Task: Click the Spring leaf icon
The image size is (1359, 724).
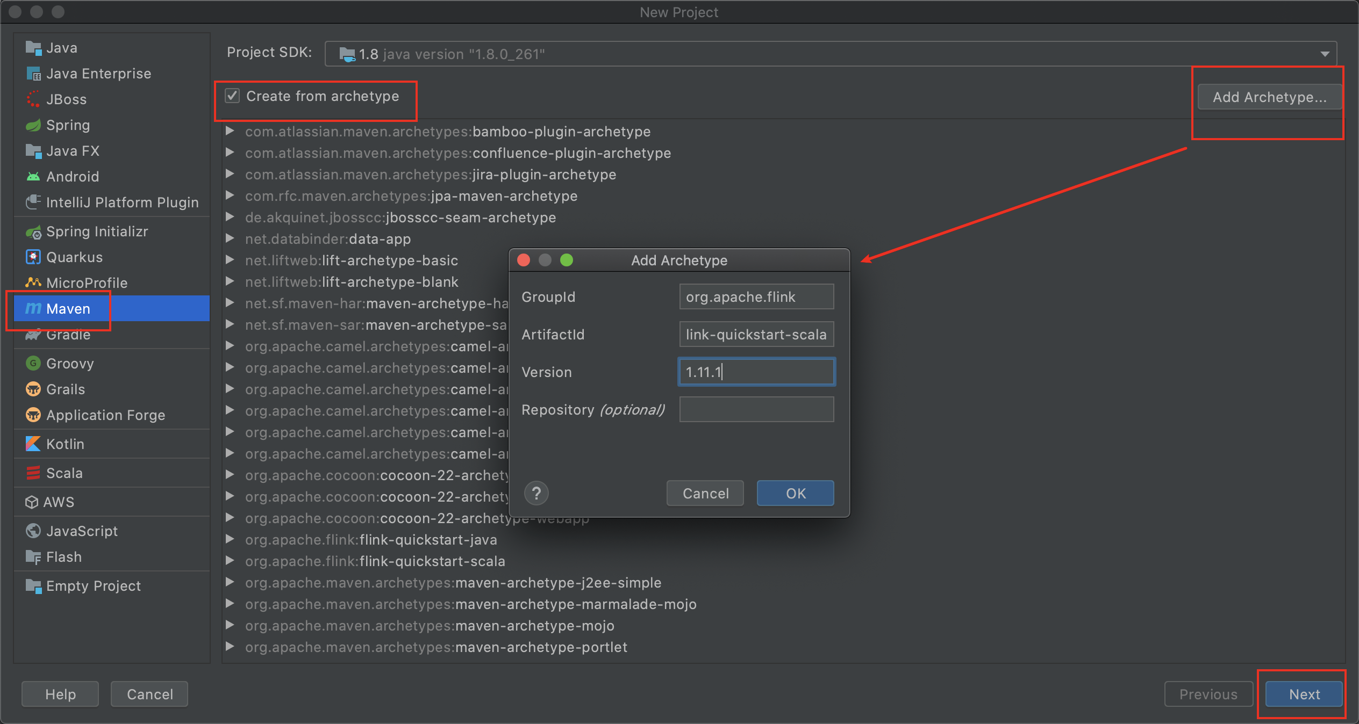Action: [x=33, y=126]
